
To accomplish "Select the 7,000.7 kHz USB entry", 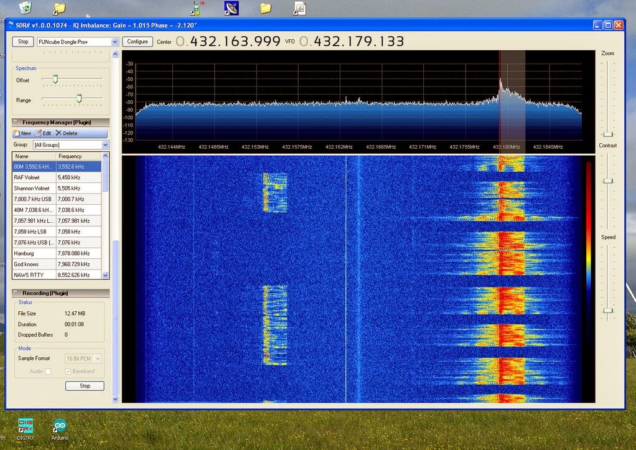I will [x=57, y=199].
